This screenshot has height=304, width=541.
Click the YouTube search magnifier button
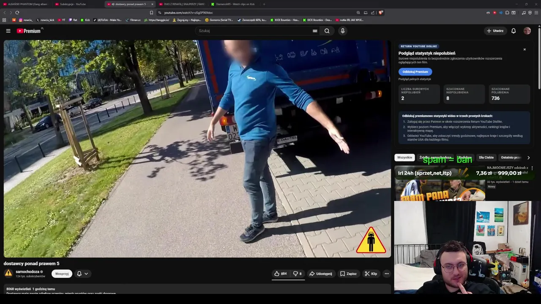pyautogui.click(x=327, y=31)
